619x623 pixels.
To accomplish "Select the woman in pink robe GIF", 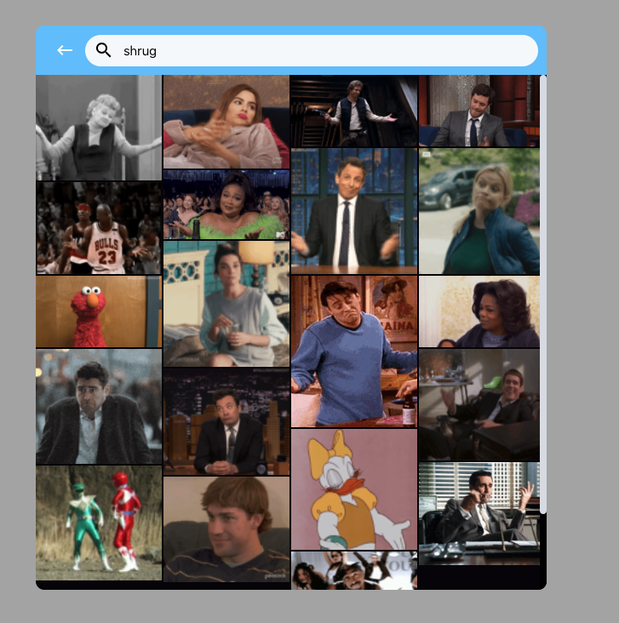I will 226,122.
